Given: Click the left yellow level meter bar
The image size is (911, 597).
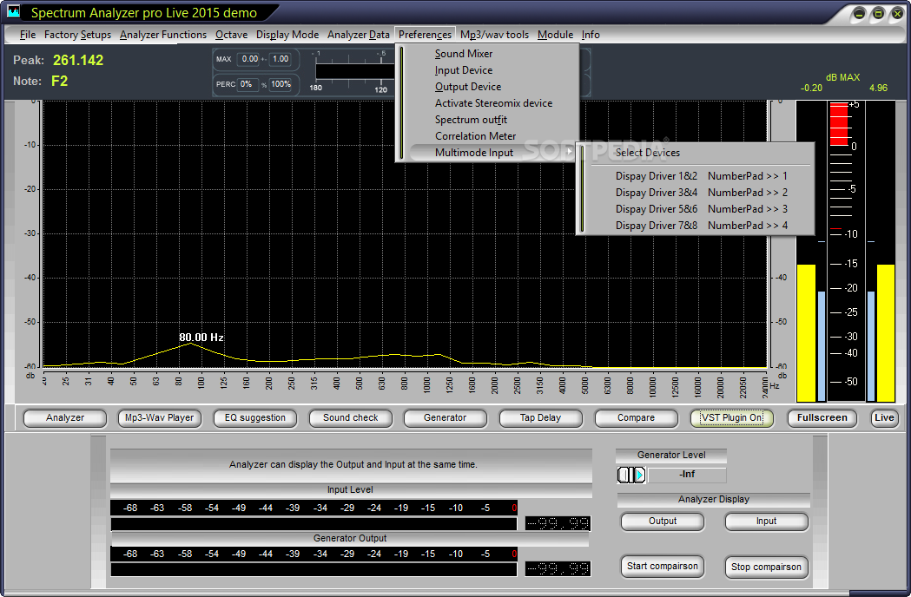Looking at the screenshot, I should 806,332.
